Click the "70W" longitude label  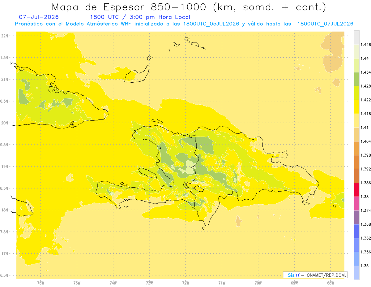258,283
